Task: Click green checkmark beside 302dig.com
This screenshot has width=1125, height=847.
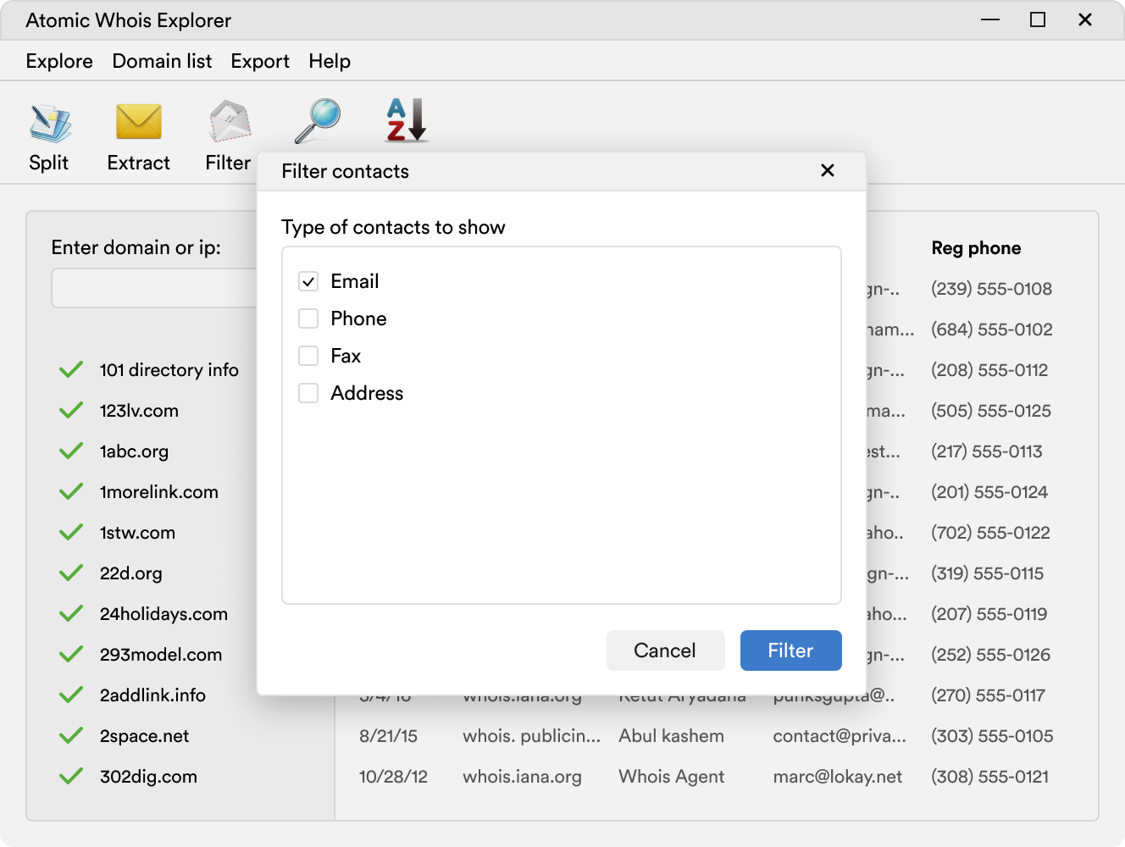Action: click(x=71, y=777)
